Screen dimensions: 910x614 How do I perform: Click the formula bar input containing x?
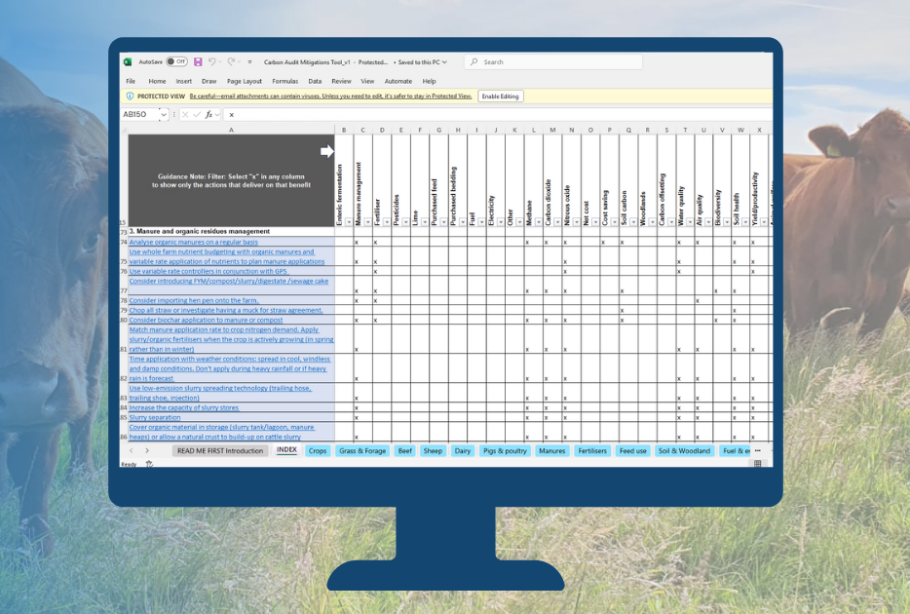pyautogui.click(x=498, y=115)
